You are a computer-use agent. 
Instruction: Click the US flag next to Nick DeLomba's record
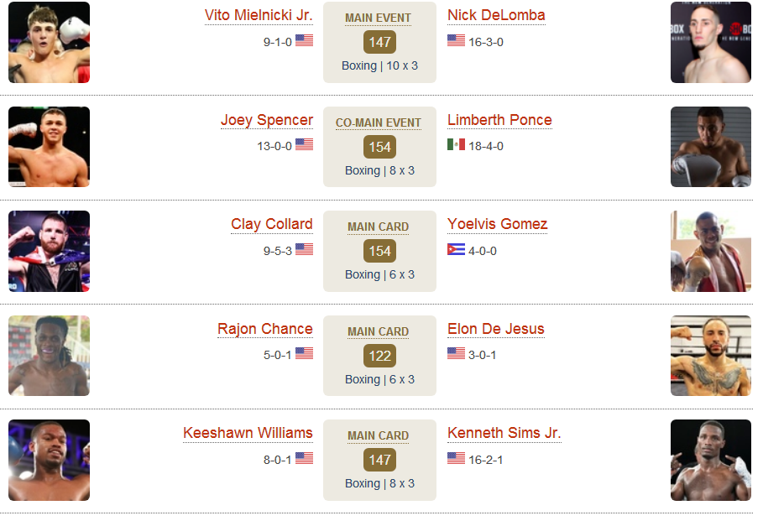[456, 40]
